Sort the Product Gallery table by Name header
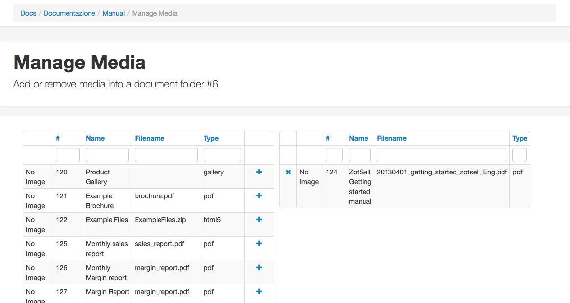570x303 pixels. [95, 138]
